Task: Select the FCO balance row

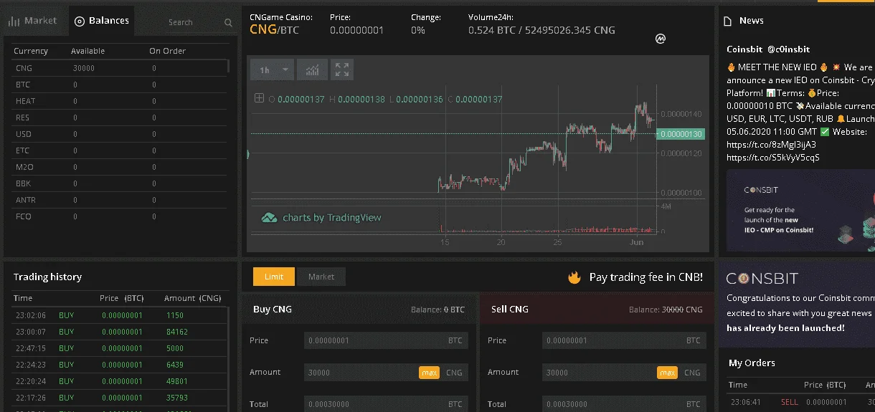Action: pos(119,216)
